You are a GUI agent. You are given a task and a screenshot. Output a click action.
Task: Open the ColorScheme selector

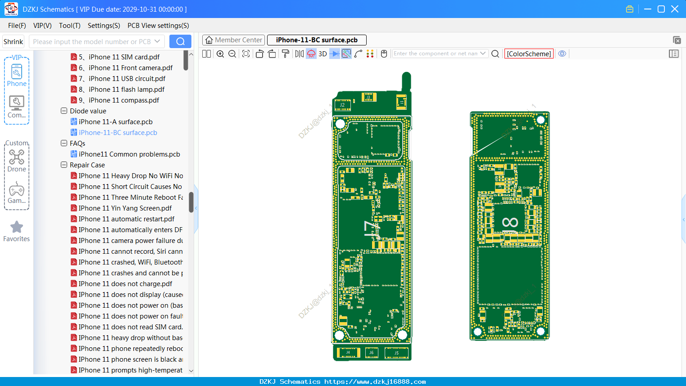pyautogui.click(x=529, y=54)
